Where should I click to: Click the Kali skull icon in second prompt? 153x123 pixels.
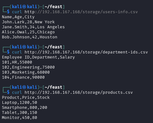pyautogui.click(x=24, y=47)
